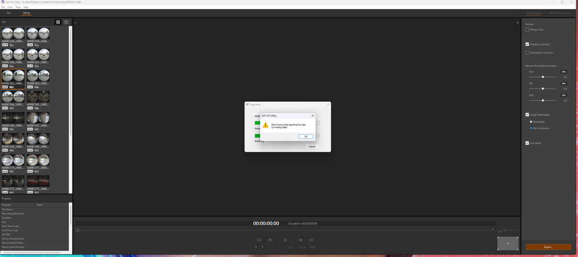
Task: Step forward one frame
Action: pyautogui.click(x=301, y=240)
